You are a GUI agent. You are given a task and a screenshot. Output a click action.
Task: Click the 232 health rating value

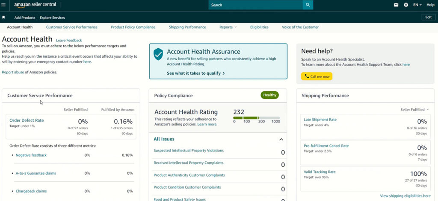click(239, 112)
